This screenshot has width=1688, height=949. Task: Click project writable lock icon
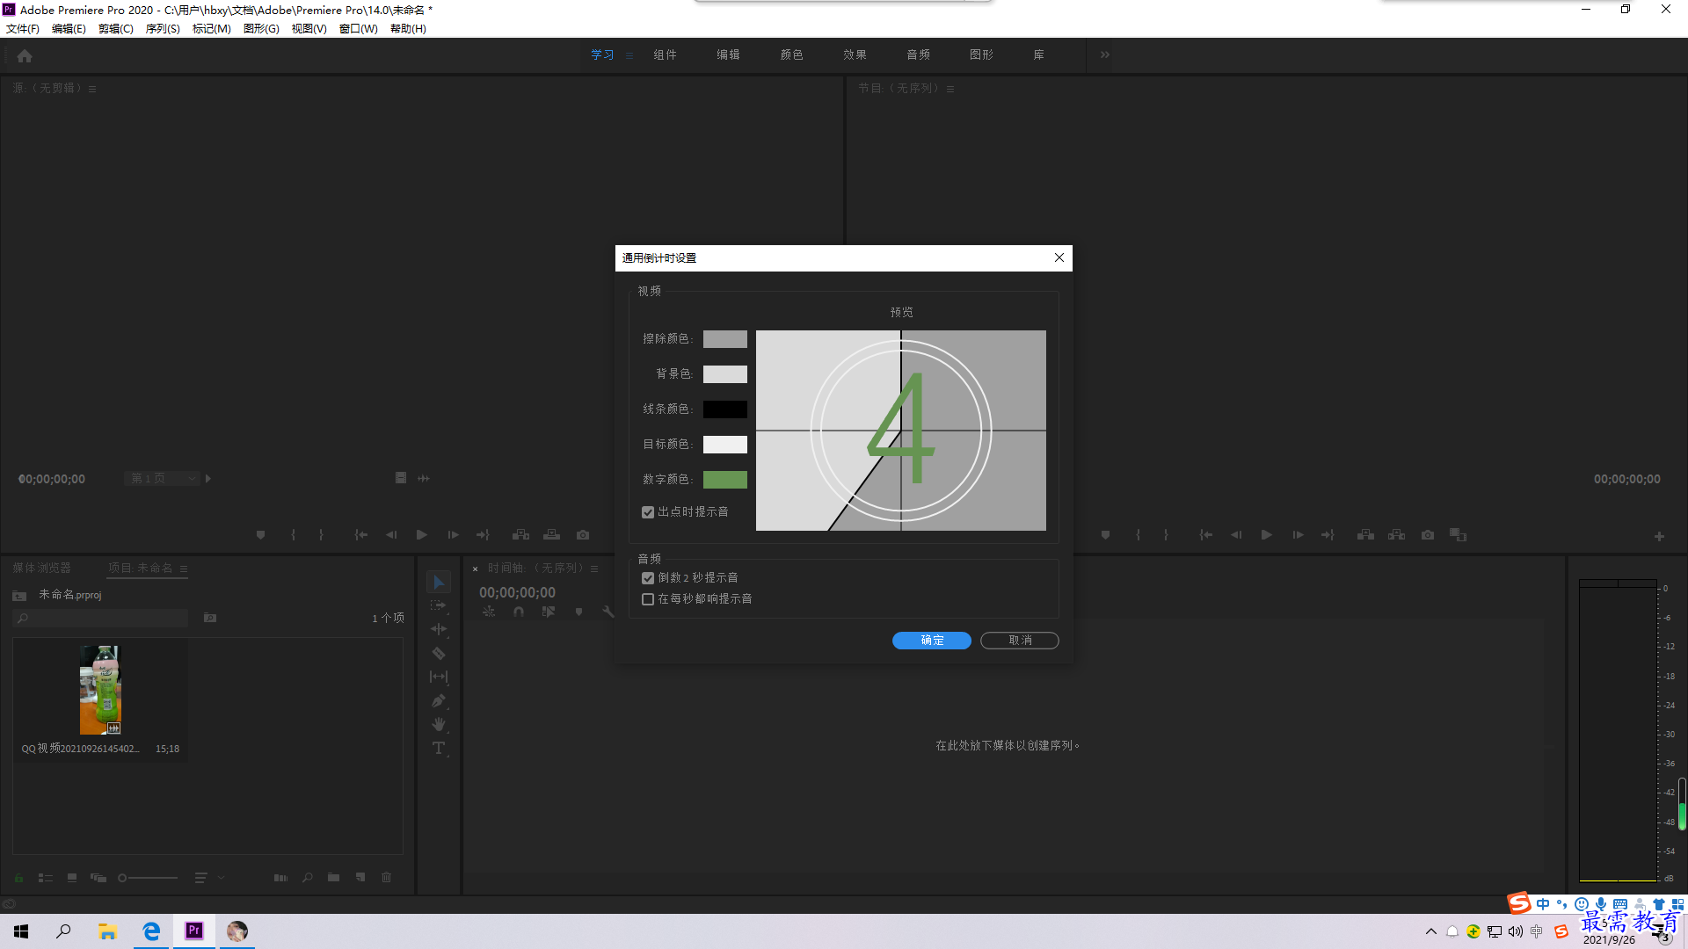(18, 878)
